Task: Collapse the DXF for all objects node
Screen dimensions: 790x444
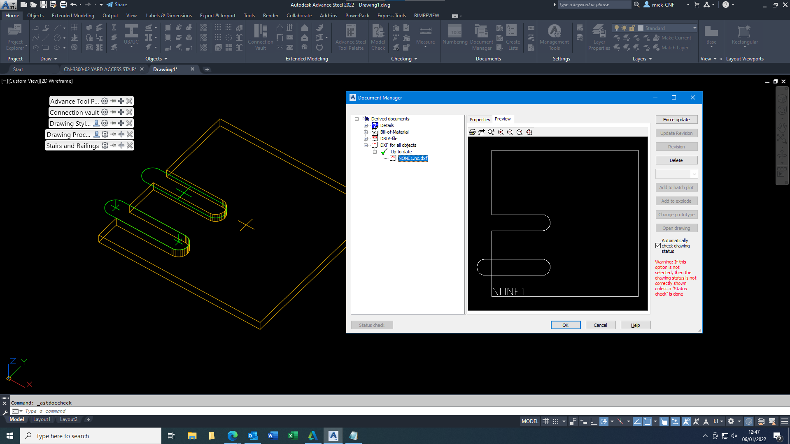Action: (x=366, y=145)
